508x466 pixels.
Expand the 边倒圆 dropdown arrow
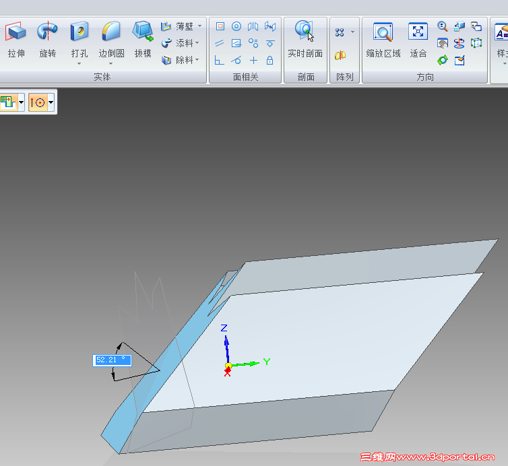click(111, 63)
